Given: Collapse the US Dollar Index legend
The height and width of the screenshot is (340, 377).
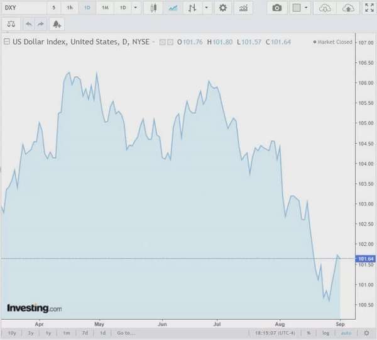Looking at the screenshot, I should [x=7, y=42].
